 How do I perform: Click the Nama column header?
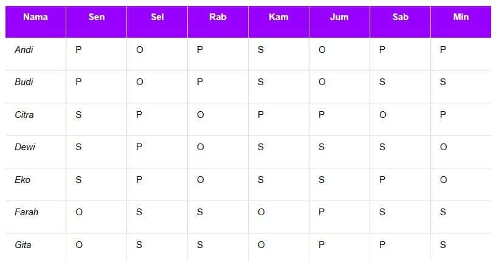[35, 17]
